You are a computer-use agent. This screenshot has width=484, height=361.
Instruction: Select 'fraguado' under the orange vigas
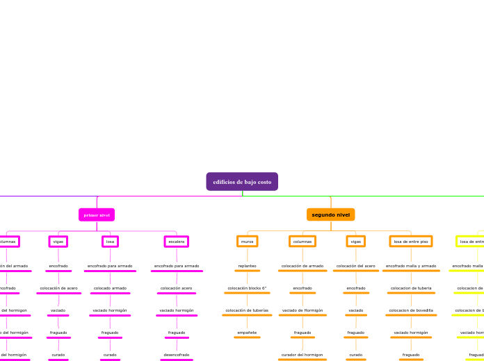[356, 333]
